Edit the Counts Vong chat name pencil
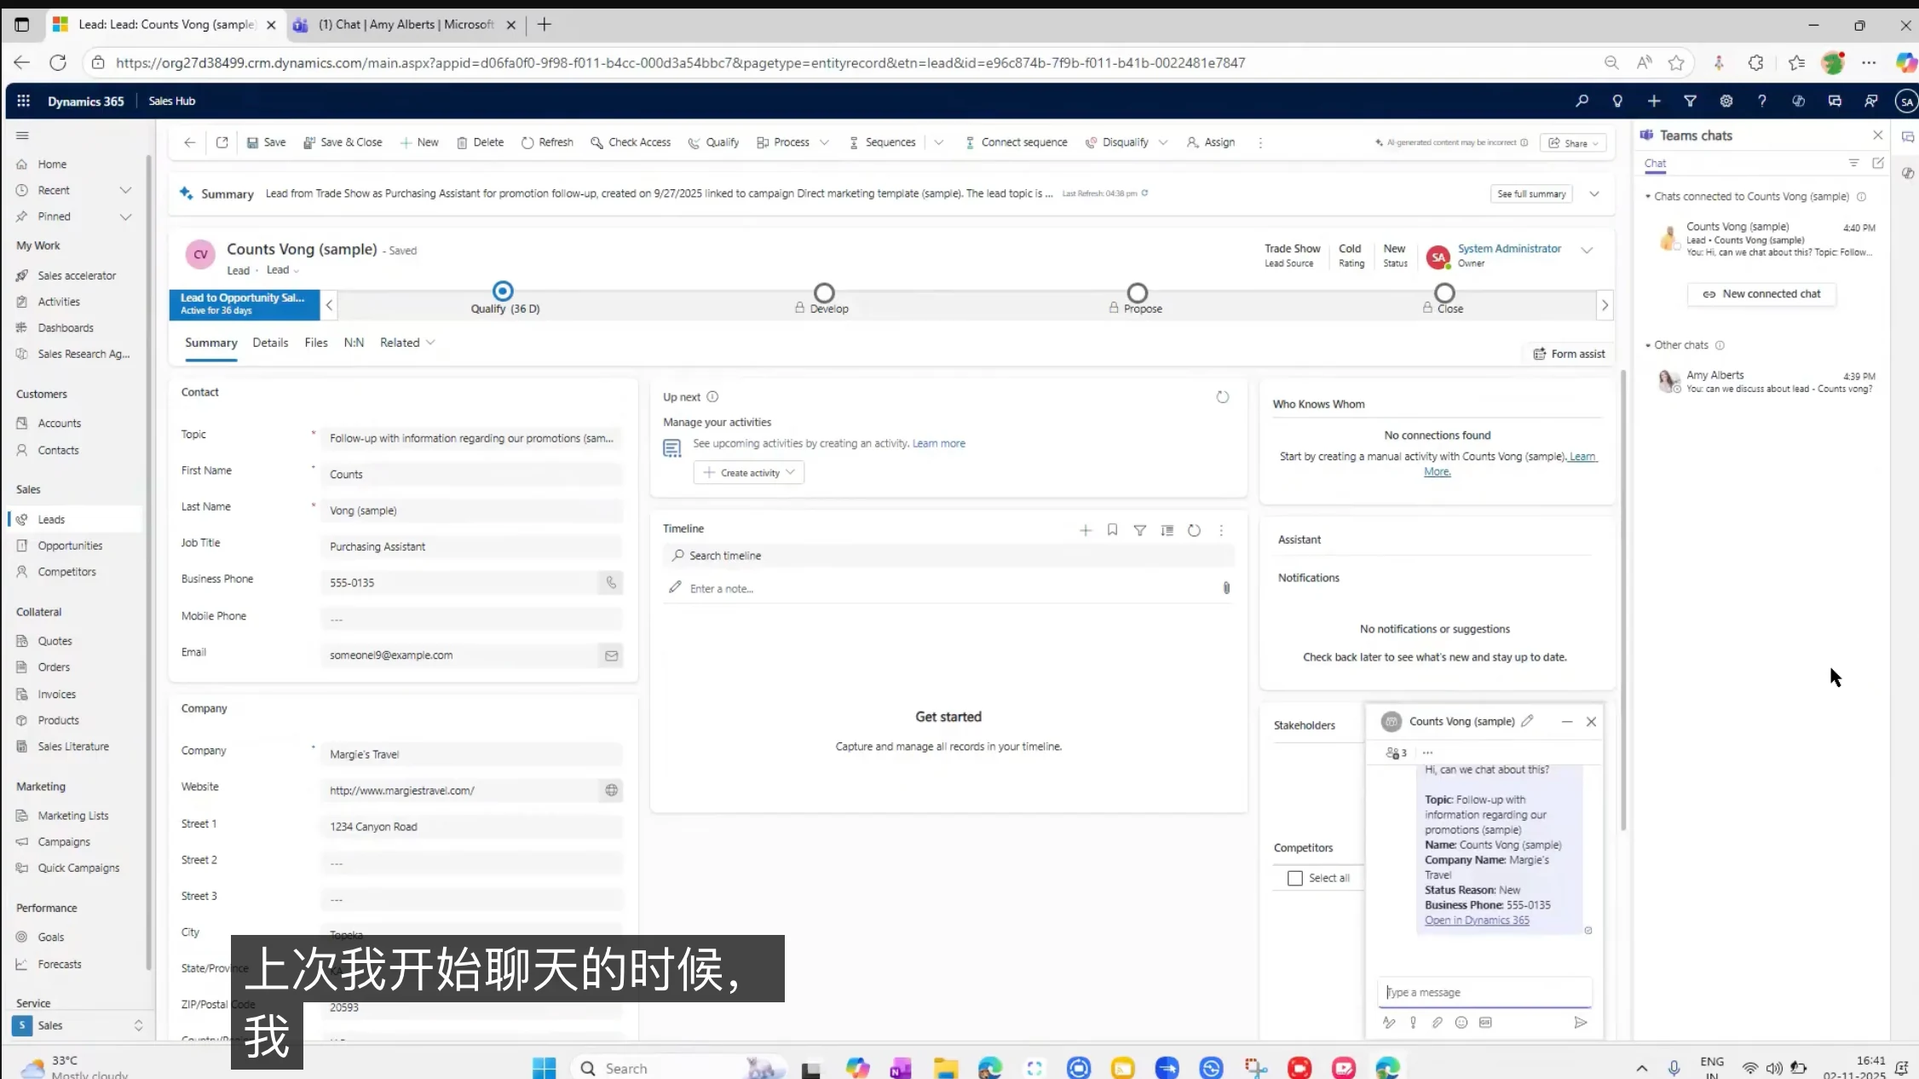The height and width of the screenshot is (1079, 1919). [x=1527, y=721]
